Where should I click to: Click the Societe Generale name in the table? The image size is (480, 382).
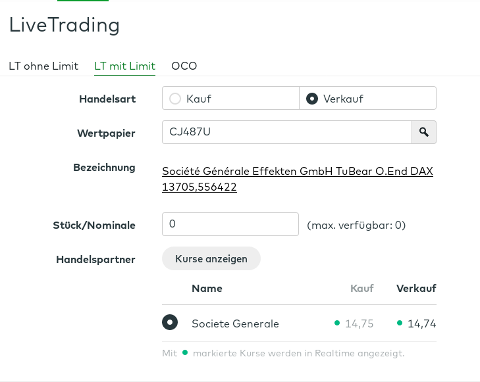pos(235,323)
